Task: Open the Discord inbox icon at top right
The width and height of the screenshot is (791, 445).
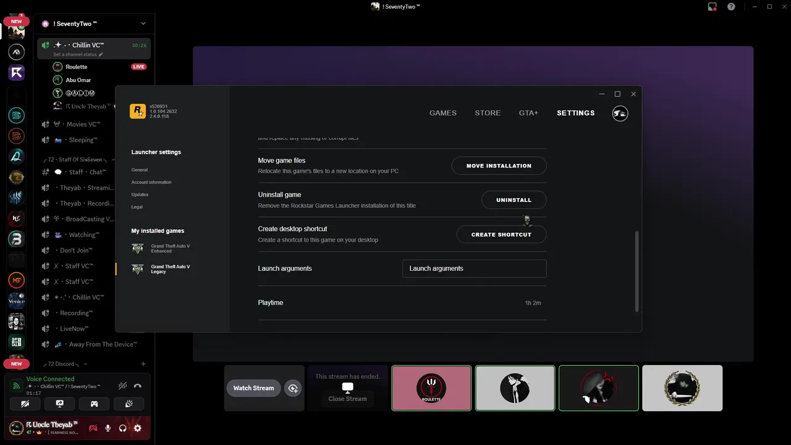Action: click(x=713, y=7)
